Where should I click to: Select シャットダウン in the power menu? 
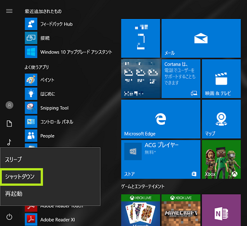click(50, 176)
